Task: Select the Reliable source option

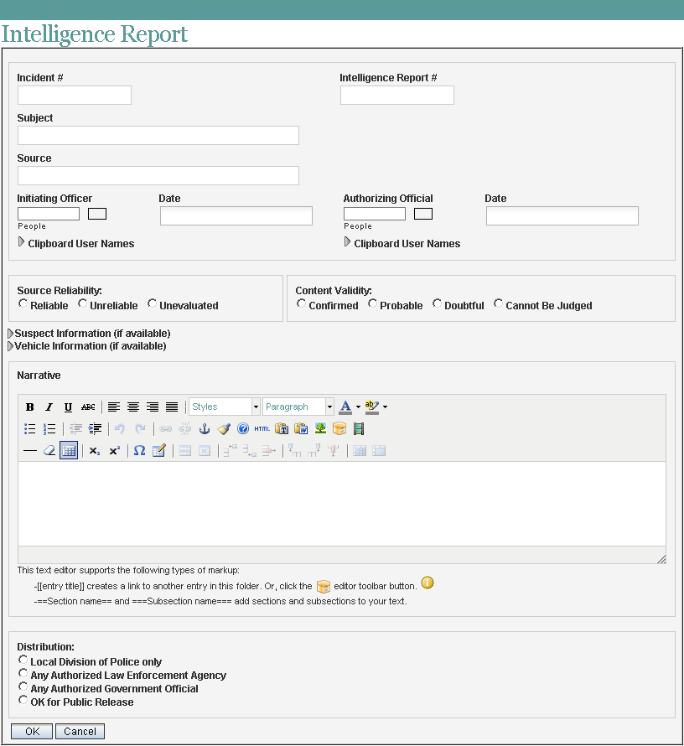Action: (x=23, y=303)
